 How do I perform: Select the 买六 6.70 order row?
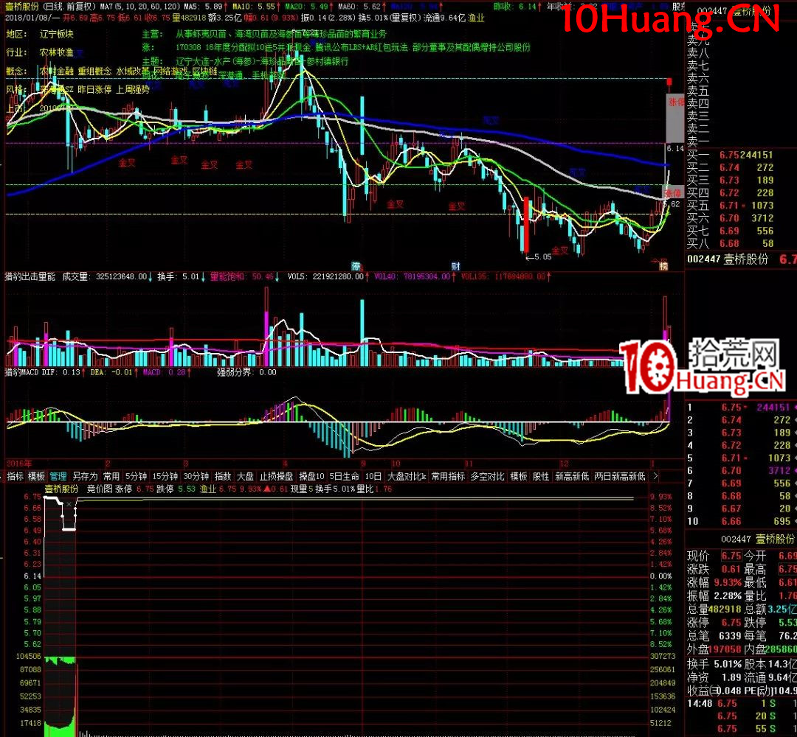(x=731, y=218)
